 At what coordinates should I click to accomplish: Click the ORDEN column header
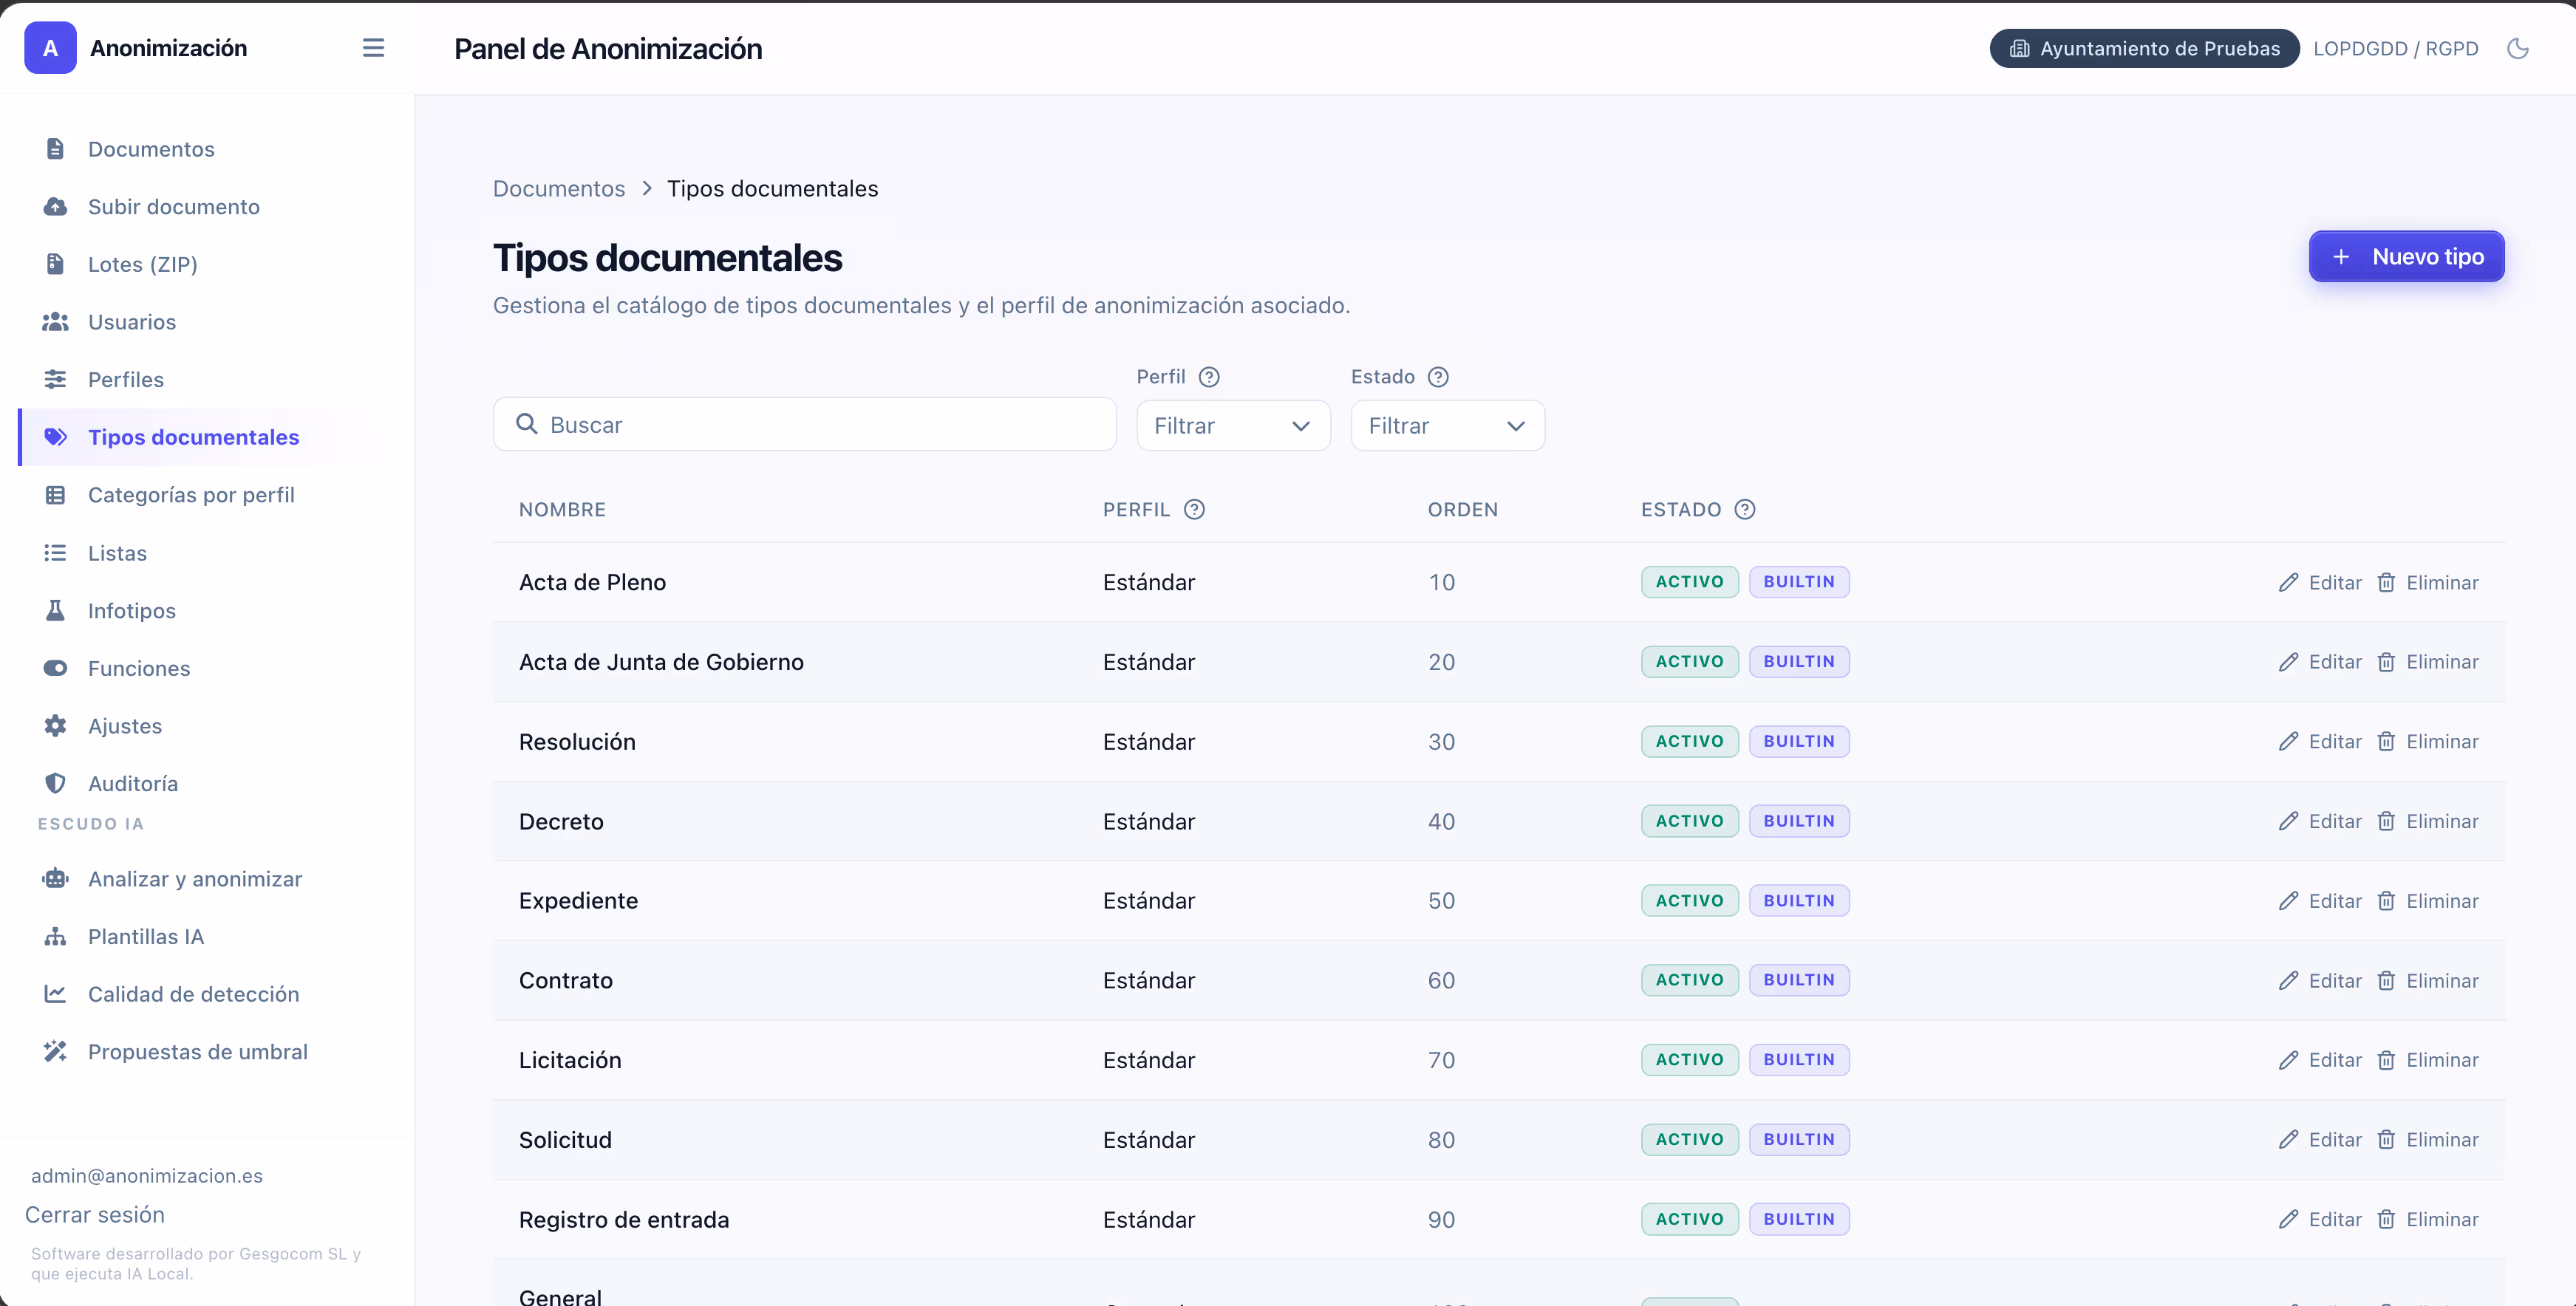coord(1462,510)
